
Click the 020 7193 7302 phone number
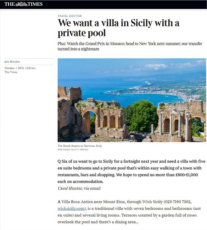tap(178, 202)
